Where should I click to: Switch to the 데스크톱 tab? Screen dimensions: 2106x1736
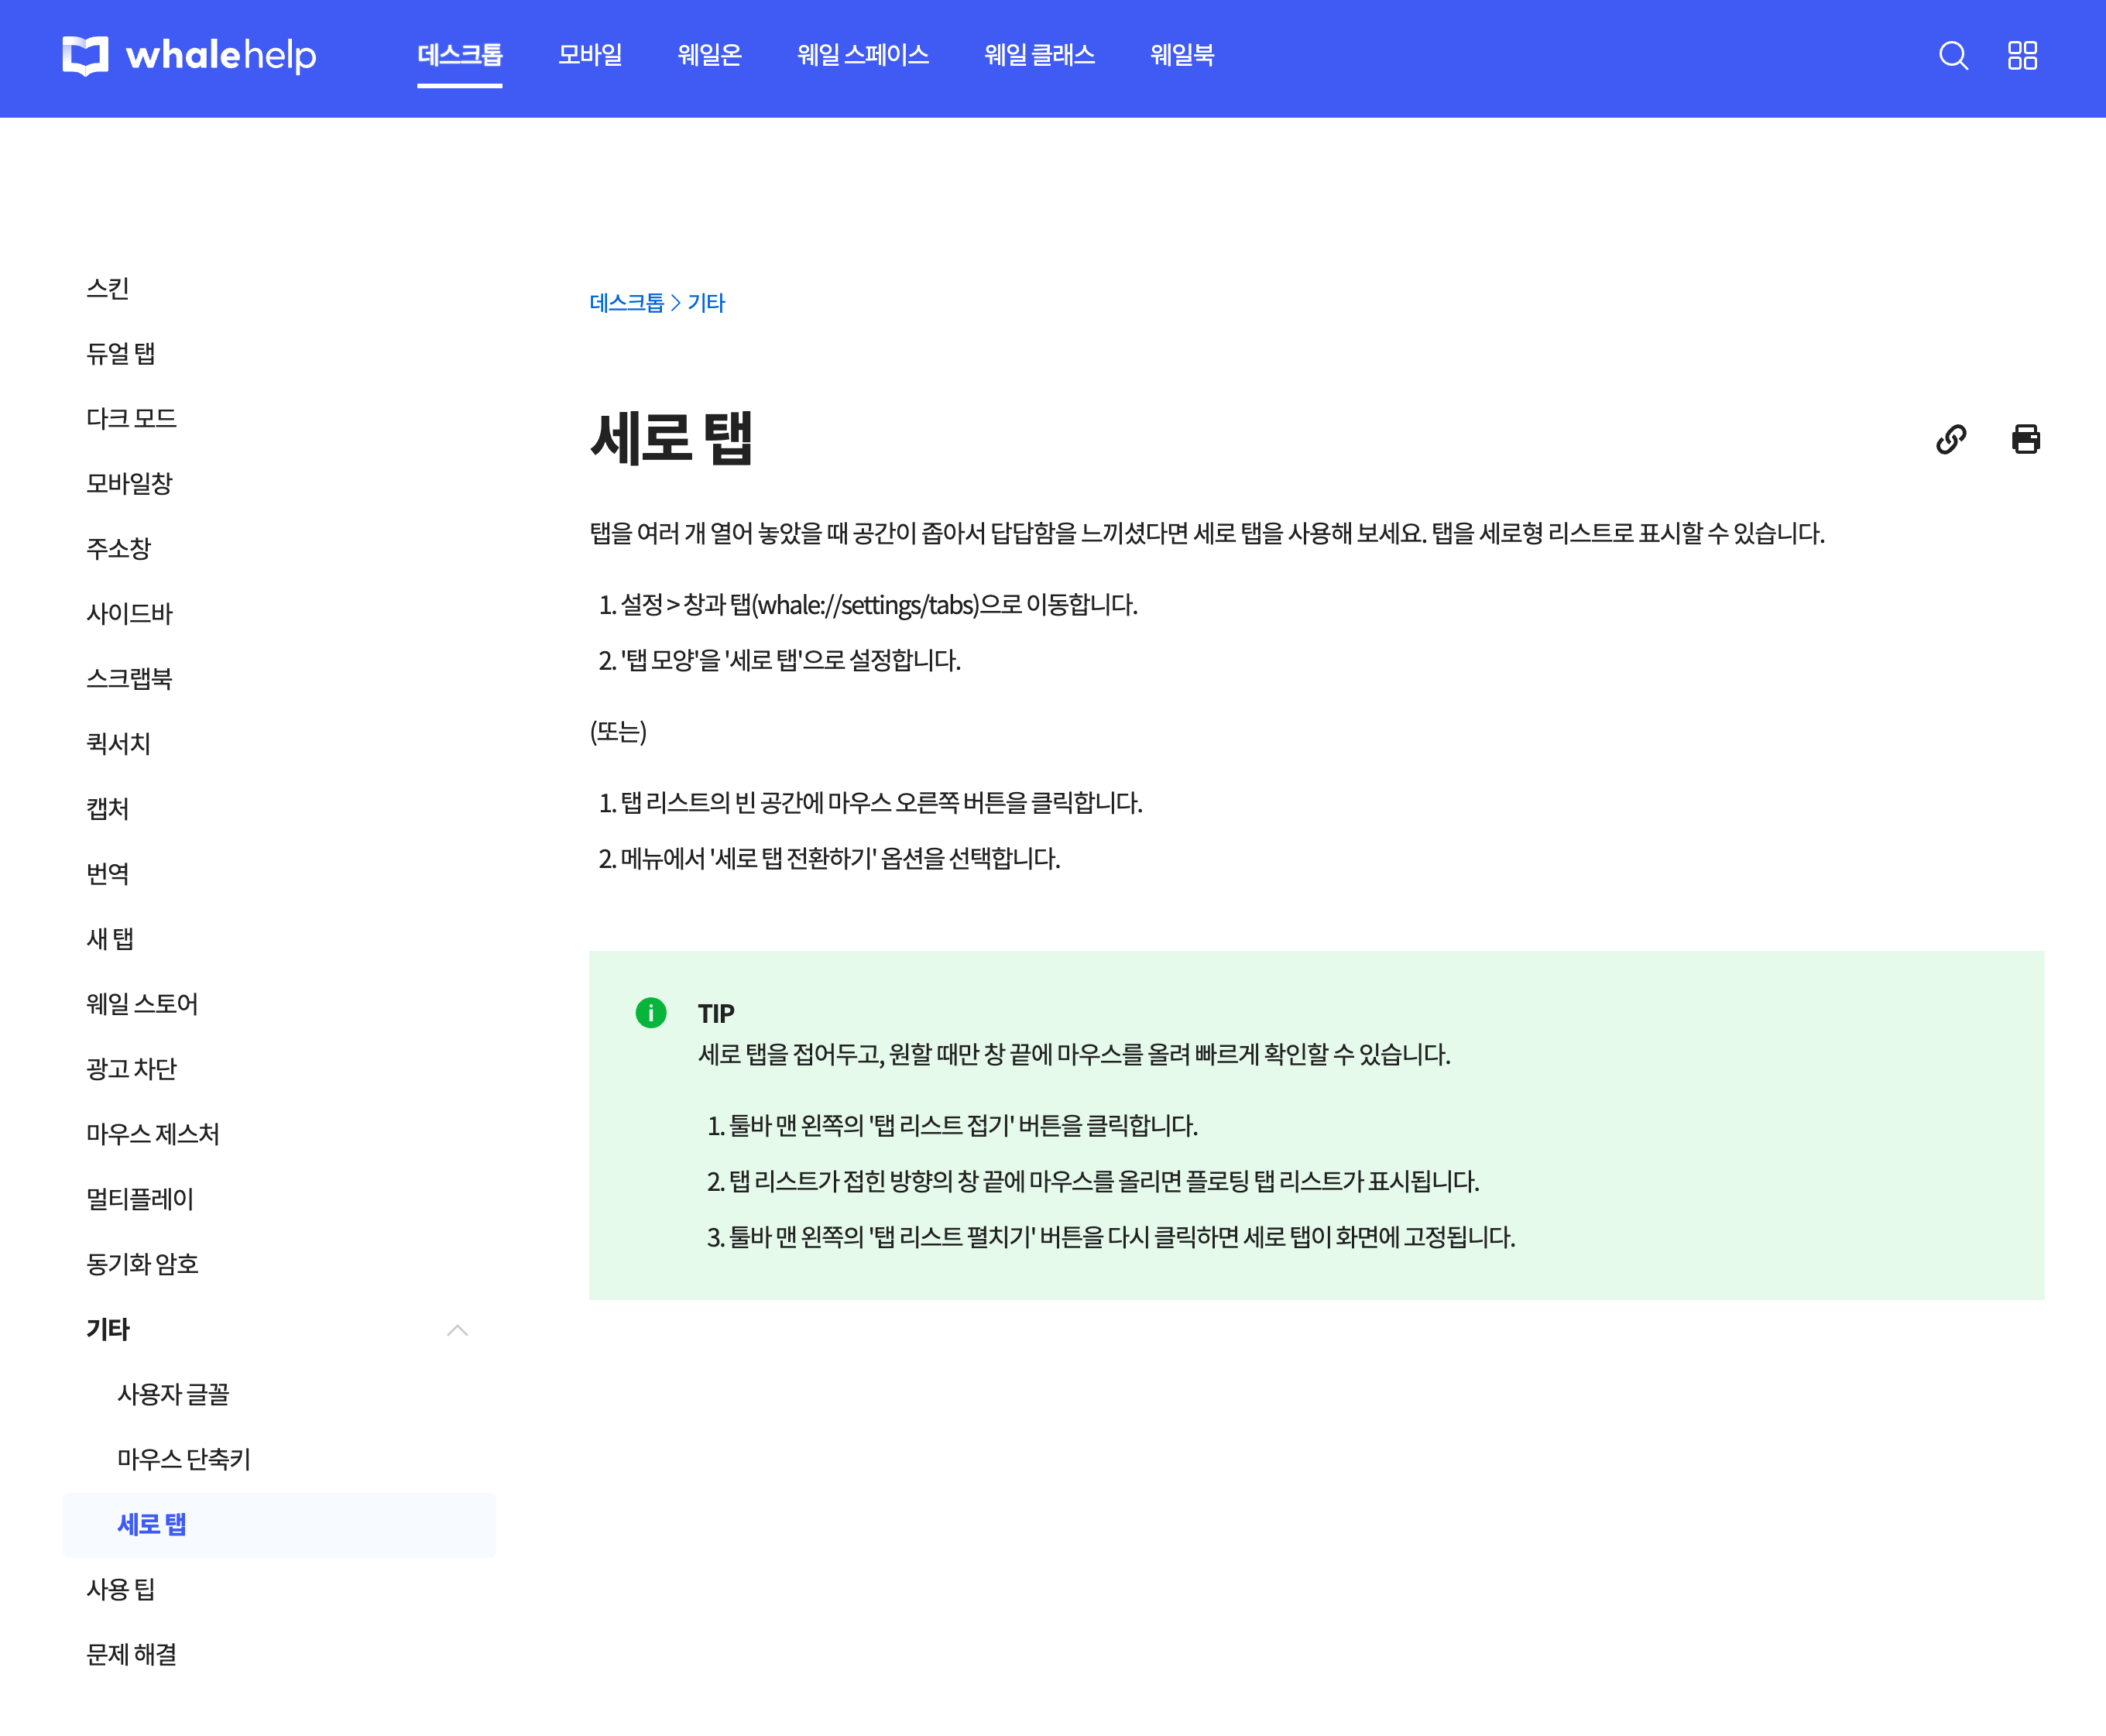coord(460,55)
